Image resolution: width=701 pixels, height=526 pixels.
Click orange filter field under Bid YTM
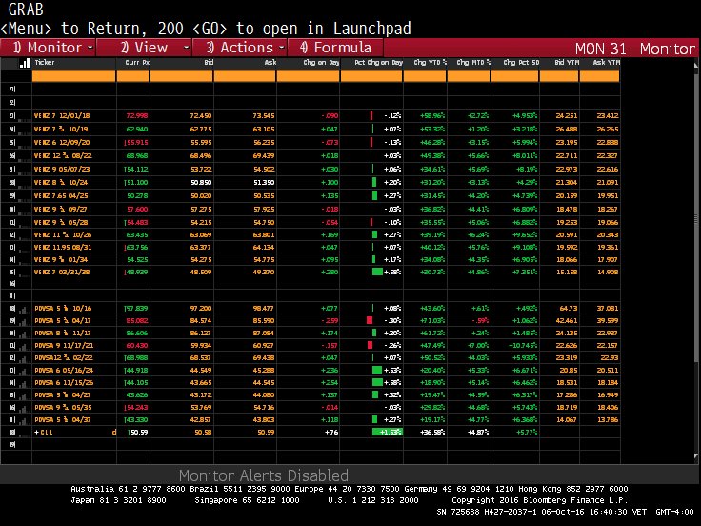559,75
